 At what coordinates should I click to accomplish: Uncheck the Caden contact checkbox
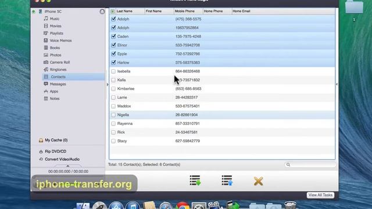tap(113, 36)
